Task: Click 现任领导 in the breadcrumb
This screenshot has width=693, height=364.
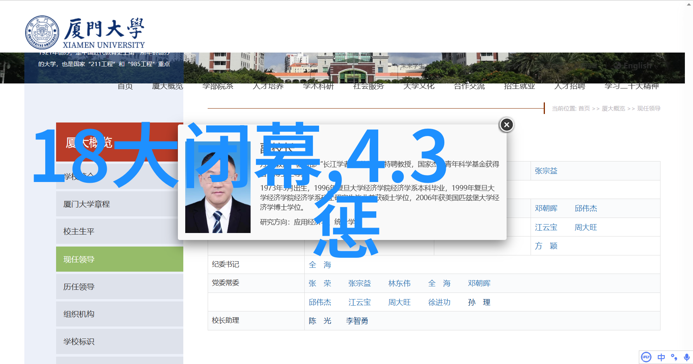Action: tap(649, 109)
